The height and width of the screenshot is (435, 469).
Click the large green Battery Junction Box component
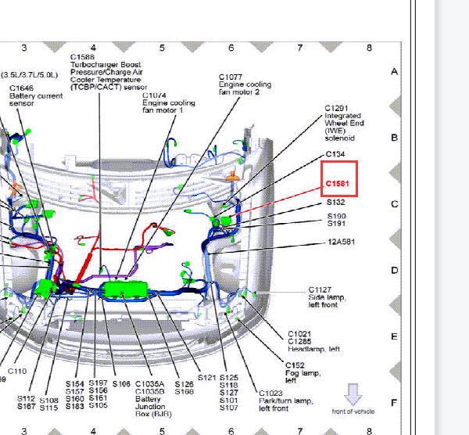(x=126, y=289)
